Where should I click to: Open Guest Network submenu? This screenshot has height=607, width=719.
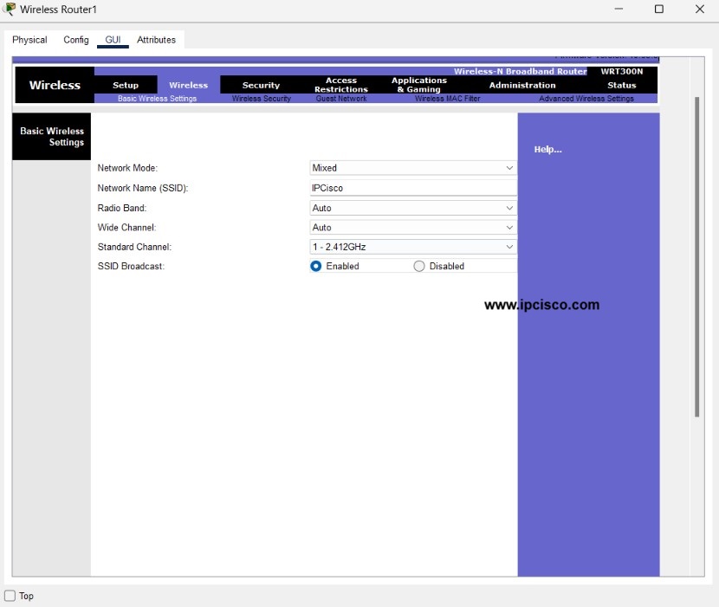341,99
